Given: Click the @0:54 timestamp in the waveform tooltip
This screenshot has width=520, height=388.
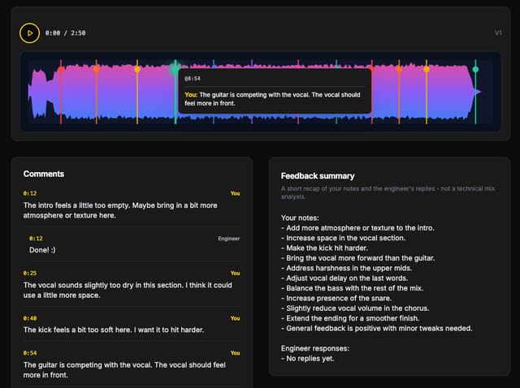Looking at the screenshot, I should click(193, 79).
